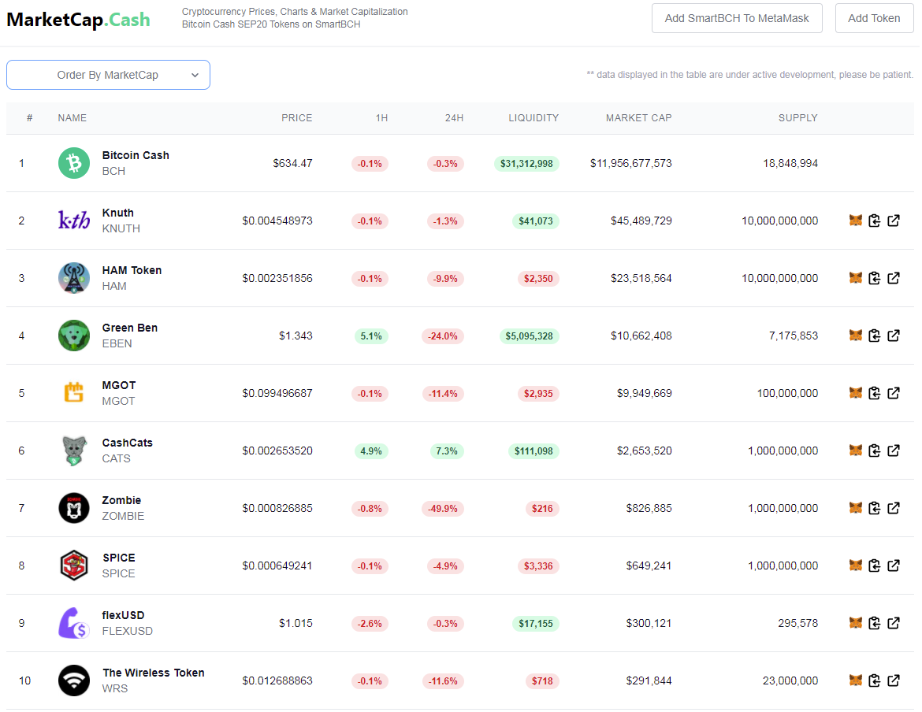Copy MGOT contract address icon
Viewport: 922px width, 712px height.
(x=875, y=394)
